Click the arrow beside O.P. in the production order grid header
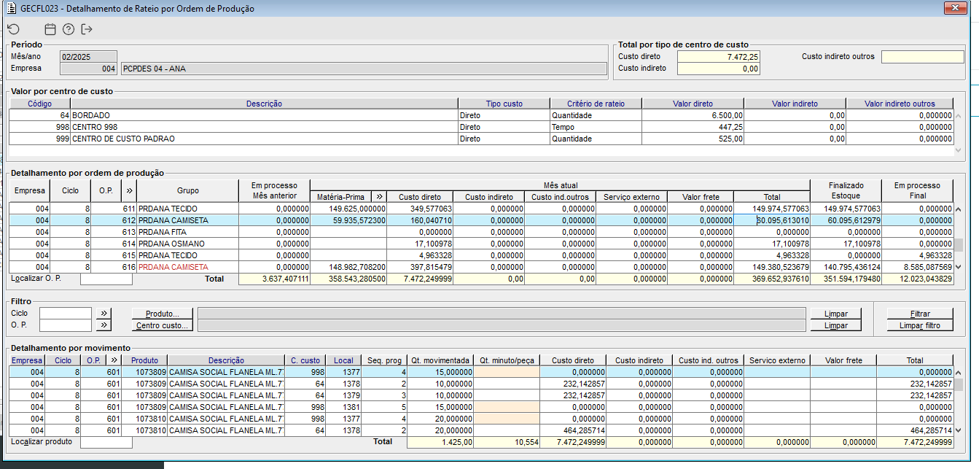 click(x=130, y=191)
